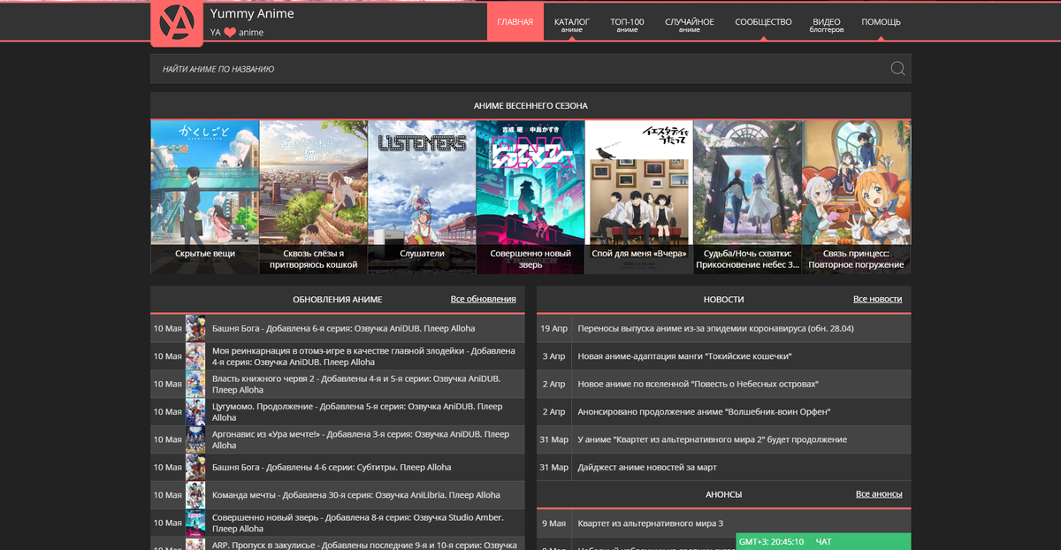Expand the Помощь menu
The image size is (1061, 550).
tap(881, 22)
